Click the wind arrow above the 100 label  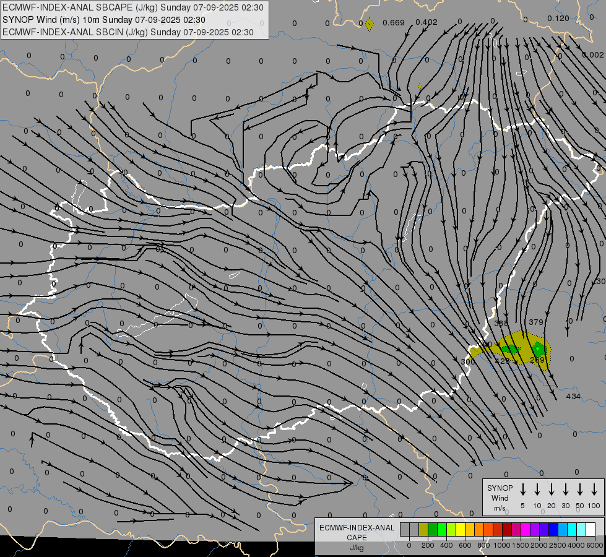pyautogui.click(x=594, y=489)
